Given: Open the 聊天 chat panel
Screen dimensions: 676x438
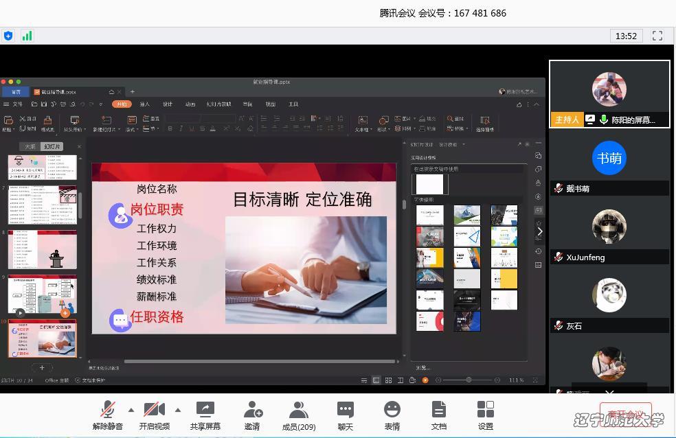Looking at the screenshot, I should [x=346, y=415].
